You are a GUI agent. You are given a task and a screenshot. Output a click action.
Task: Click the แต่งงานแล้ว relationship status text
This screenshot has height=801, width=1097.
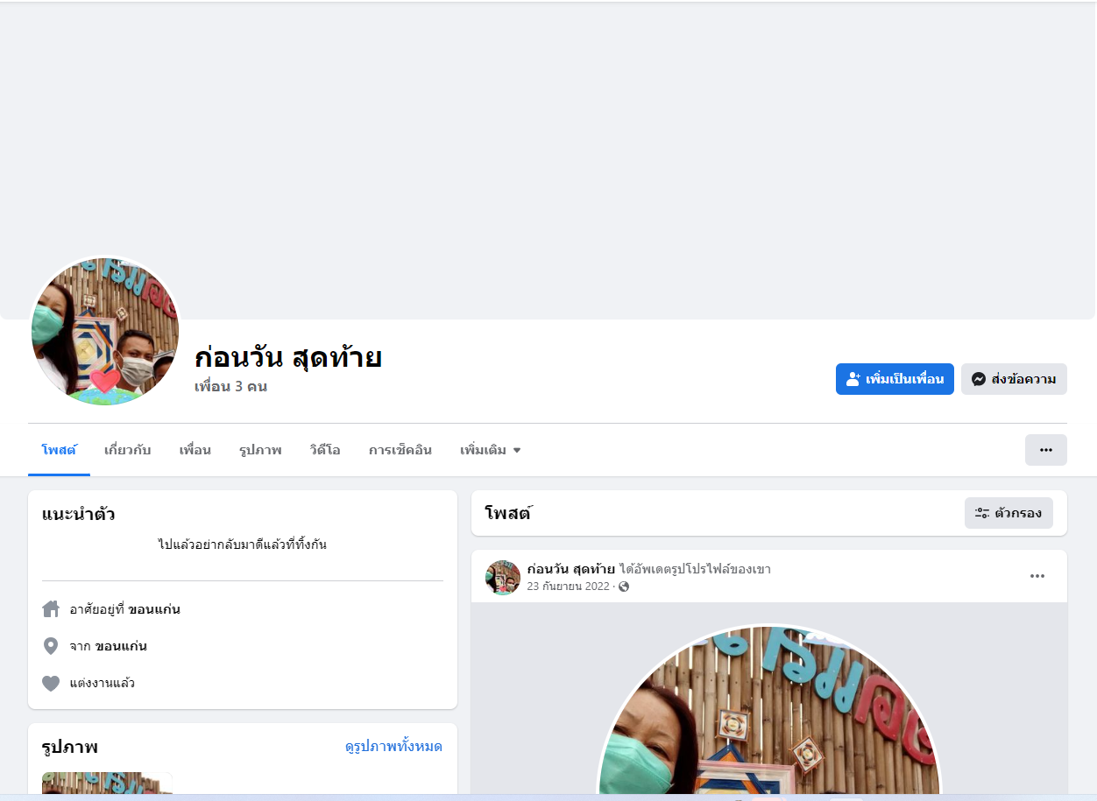tap(103, 683)
